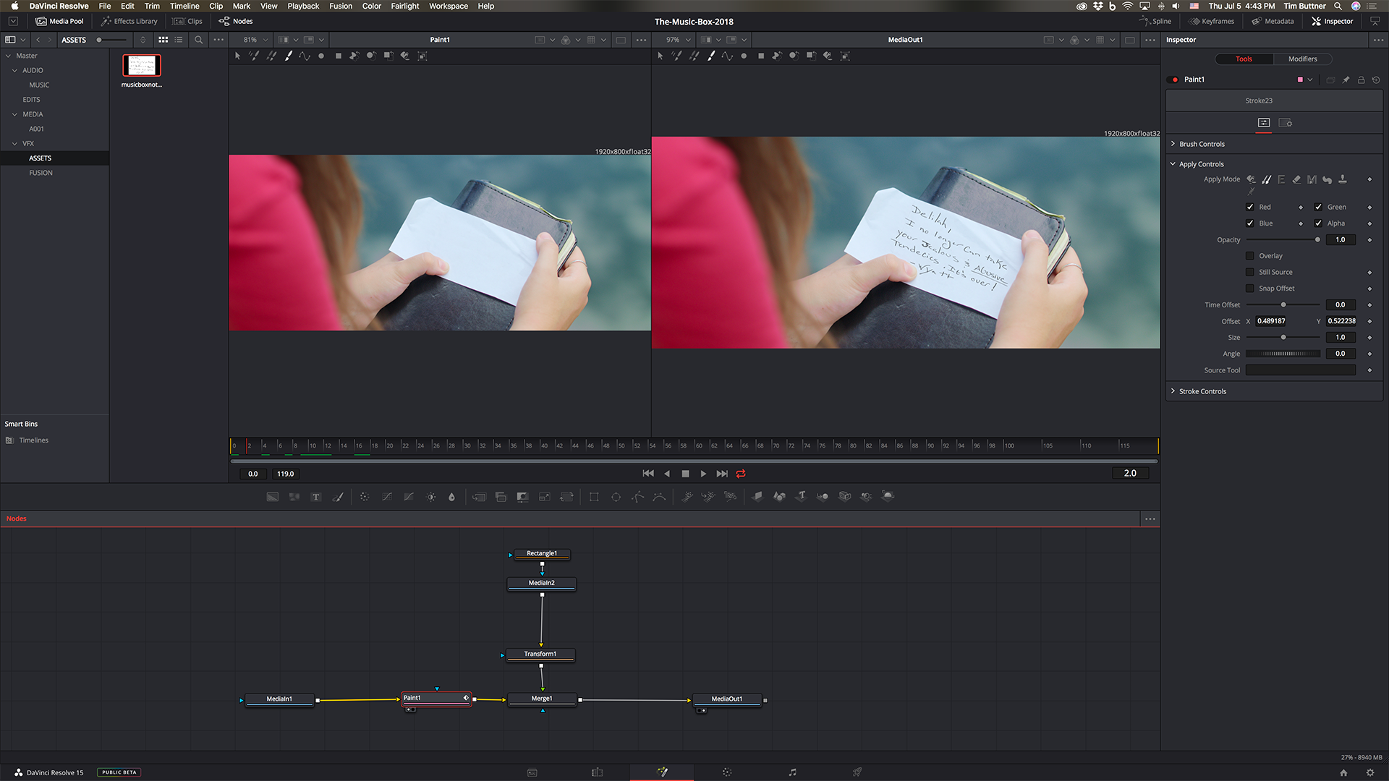Open the left viewer 81% zoom dropdown

coord(255,40)
